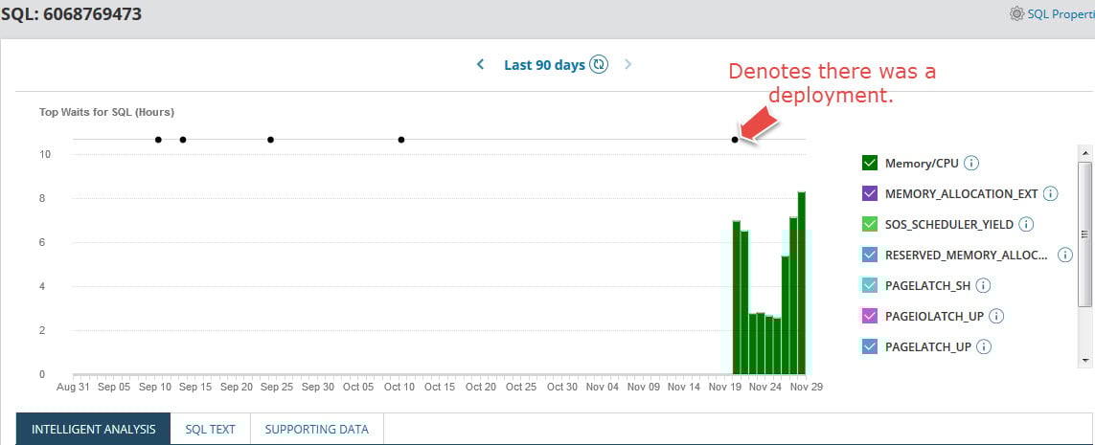Show info for PAGELATCH_UP wait type

click(984, 346)
